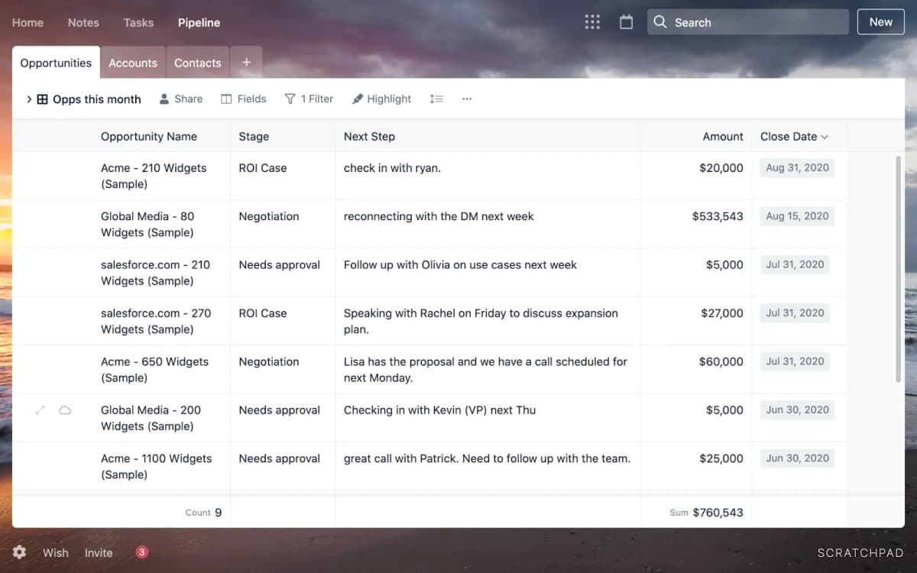The image size is (917, 573).
Task: Click the Count 9 summary
Action: 203,513
